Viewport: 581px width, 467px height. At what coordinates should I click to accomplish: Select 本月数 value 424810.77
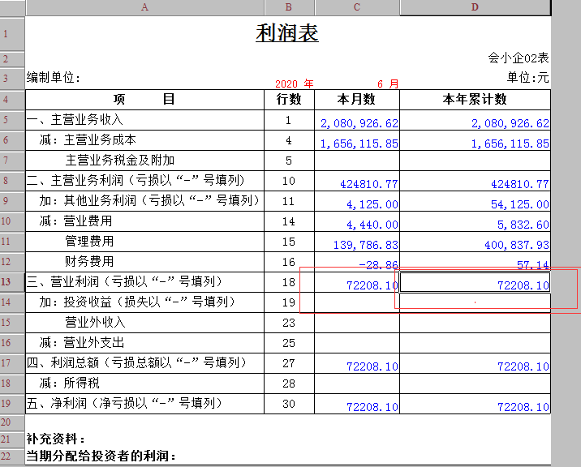point(357,181)
